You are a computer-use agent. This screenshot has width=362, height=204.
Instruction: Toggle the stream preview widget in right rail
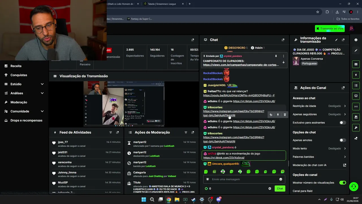point(356,64)
